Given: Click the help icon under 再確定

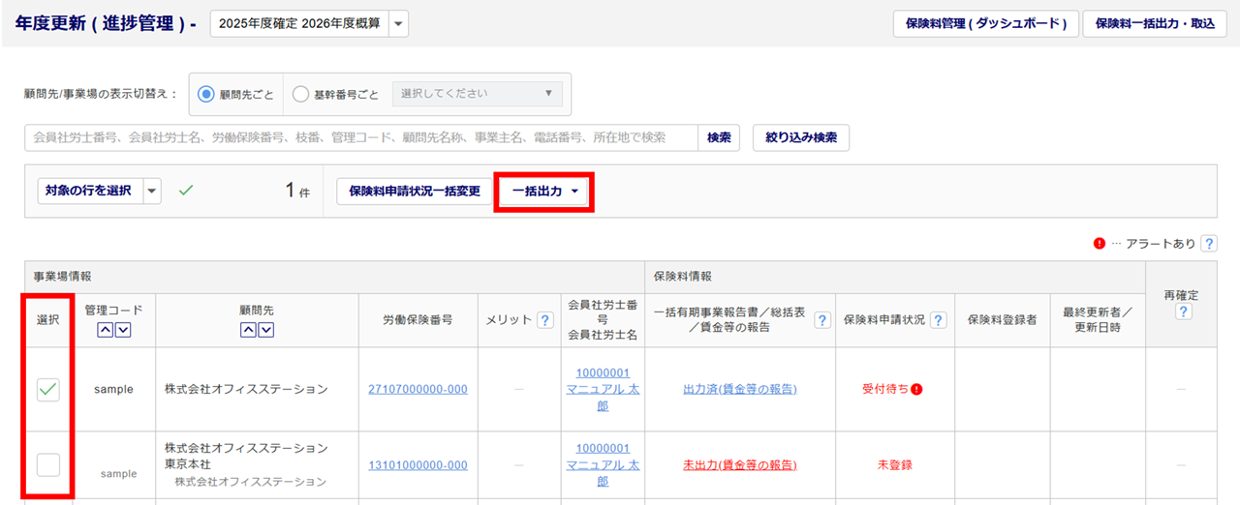Looking at the screenshot, I should click(x=1183, y=312).
